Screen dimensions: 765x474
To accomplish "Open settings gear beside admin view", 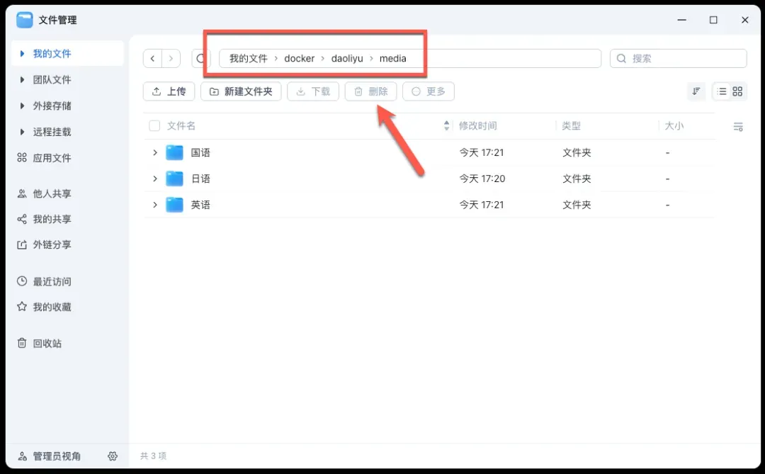I will (113, 456).
